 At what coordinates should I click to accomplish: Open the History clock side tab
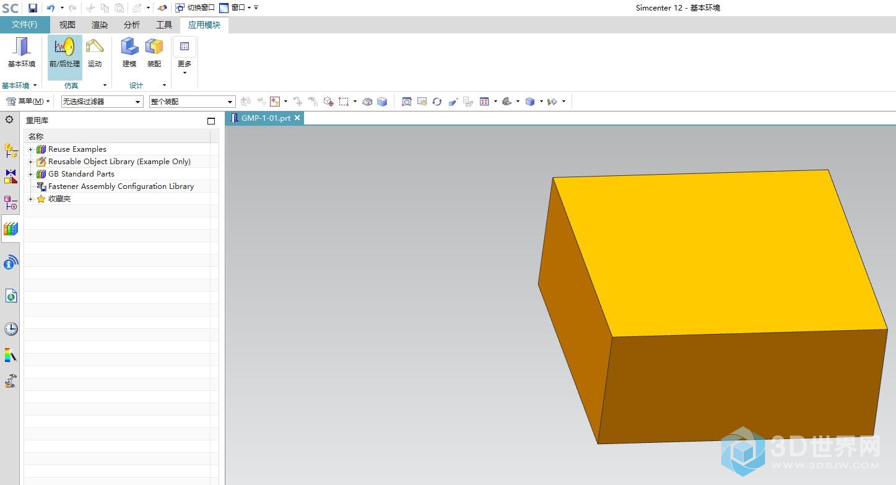point(11,329)
